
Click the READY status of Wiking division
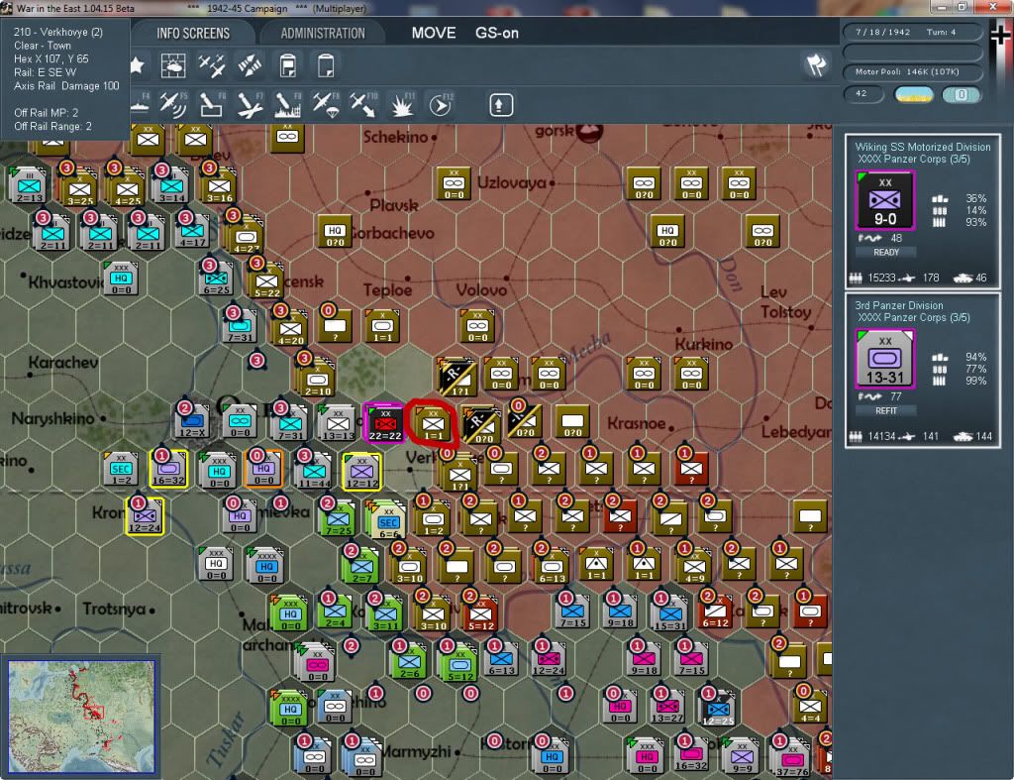pyautogui.click(x=886, y=253)
